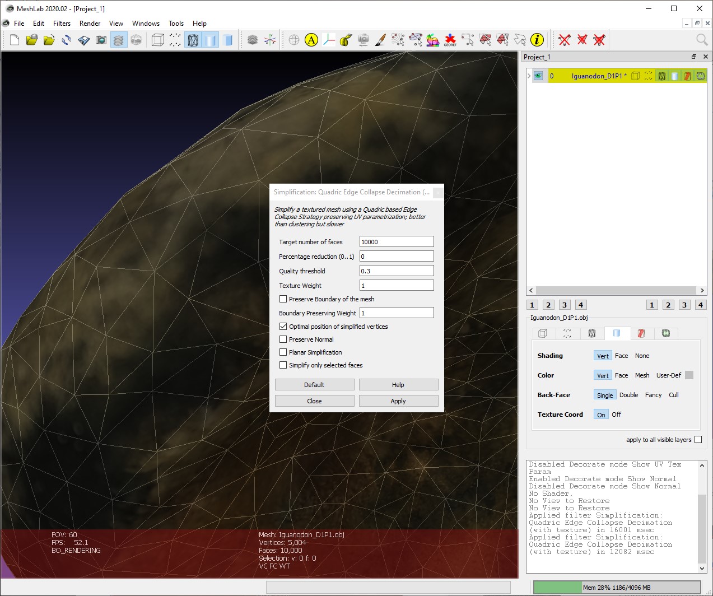
Task: Select the points rendering mode icon
Action: click(175, 40)
